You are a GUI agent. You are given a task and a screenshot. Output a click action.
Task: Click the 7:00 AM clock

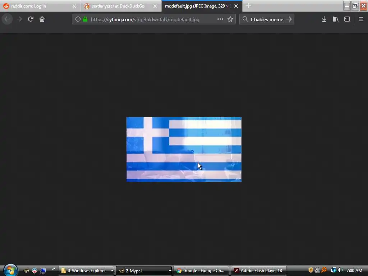(x=354, y=270)
